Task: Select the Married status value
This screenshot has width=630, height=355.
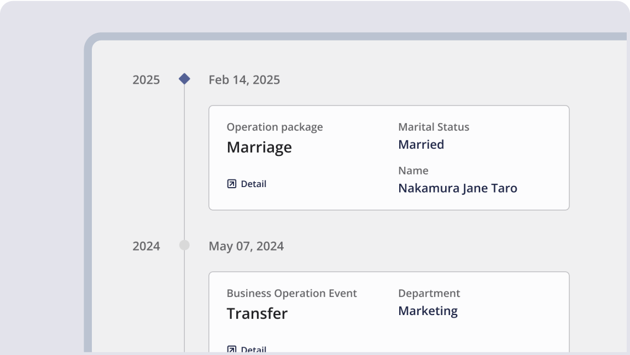Action: [x=421, y=144]
